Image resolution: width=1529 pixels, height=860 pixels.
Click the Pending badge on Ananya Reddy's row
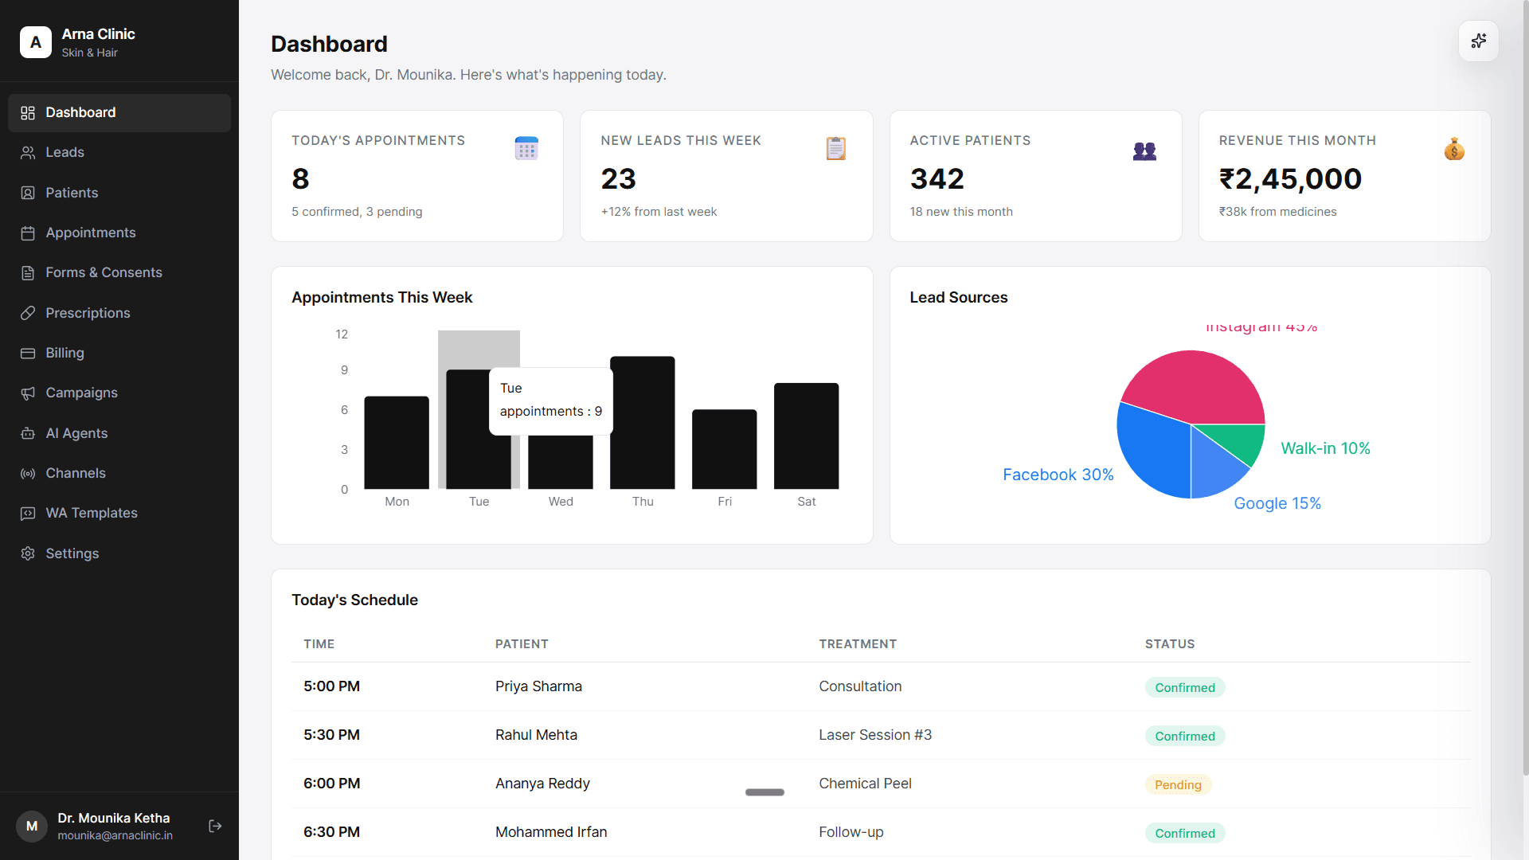pos(1178,784)
